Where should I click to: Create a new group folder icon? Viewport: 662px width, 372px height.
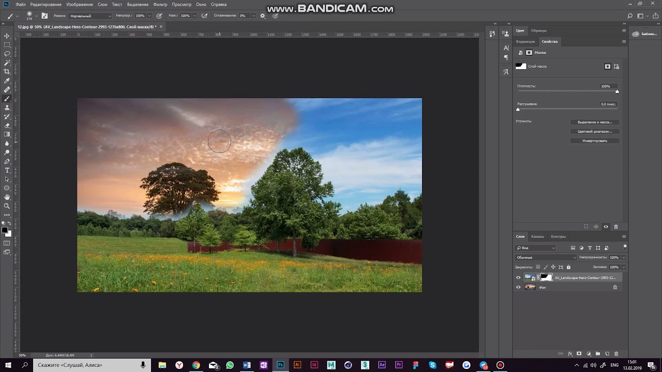598,354
